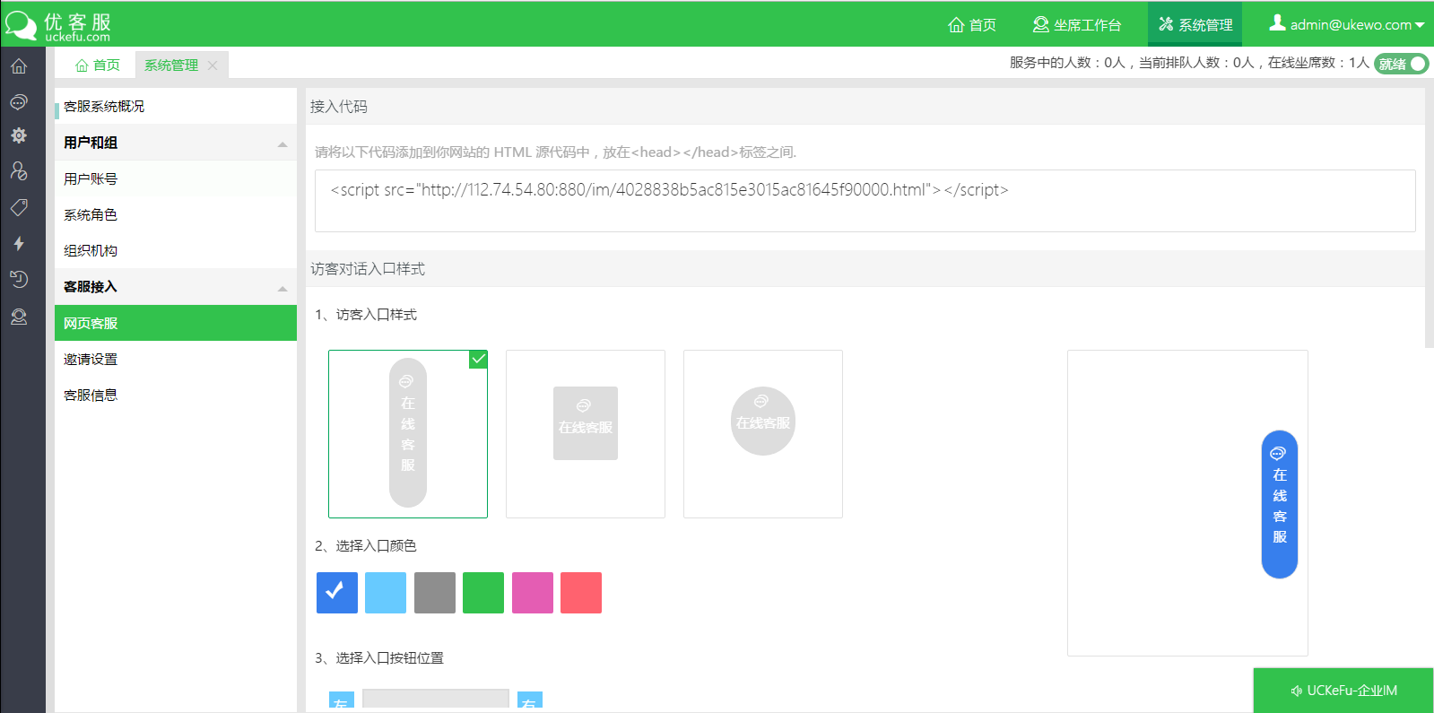Open 坐席工作台 in top navigation
Image resolution: width=1434 pixels, height=713 pixels.
(1077, 25)
